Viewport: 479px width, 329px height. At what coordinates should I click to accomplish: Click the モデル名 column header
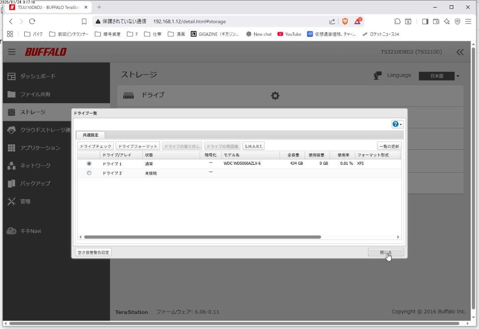[x=251, y=155]
